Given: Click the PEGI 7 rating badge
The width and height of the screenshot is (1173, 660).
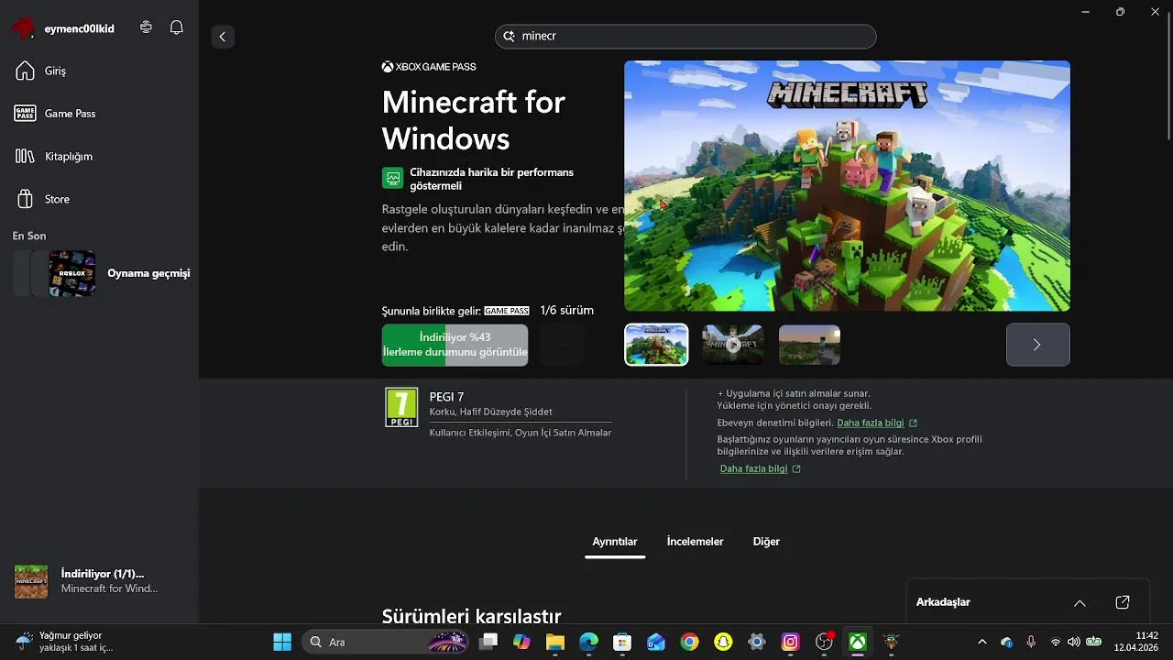Looking at the screenshot, I should 401,407.
